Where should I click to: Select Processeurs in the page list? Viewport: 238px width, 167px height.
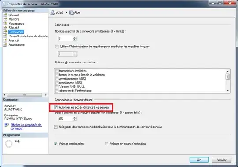(16, 23)
